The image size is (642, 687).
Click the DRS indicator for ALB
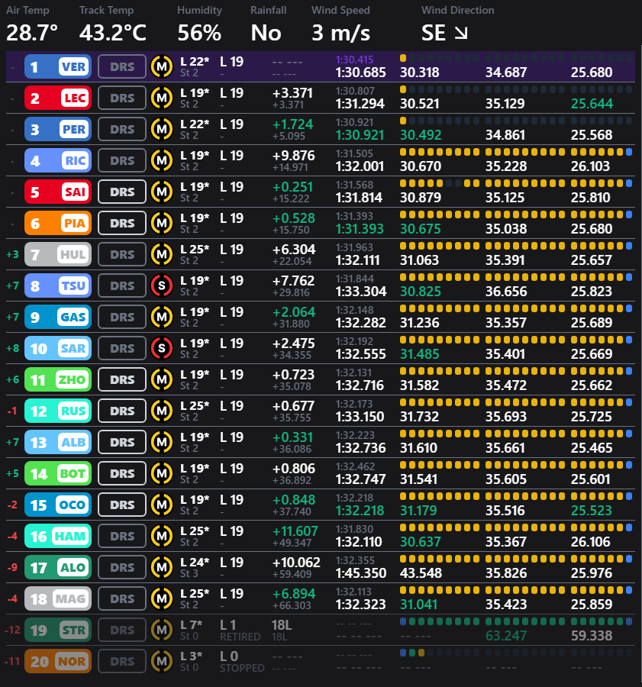[x=122, y=442]
